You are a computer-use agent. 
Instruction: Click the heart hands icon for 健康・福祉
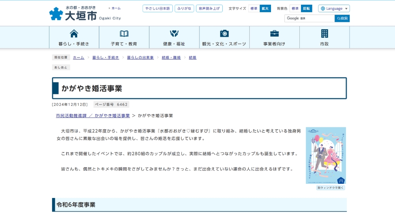tap(174, 34)
